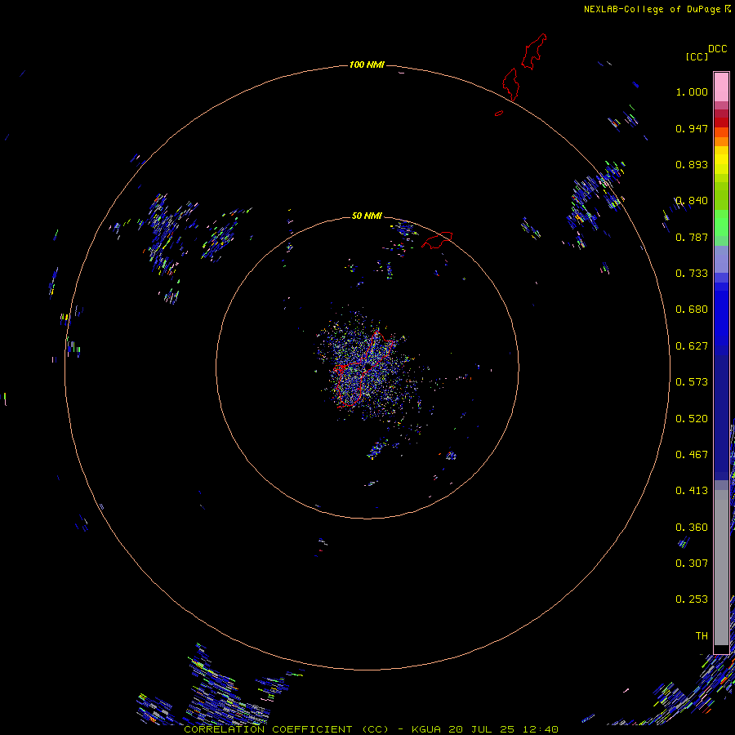Click the 0.627 value on the color scale
This screenshot has width=735, height=735.
click(x=692, y=346)
